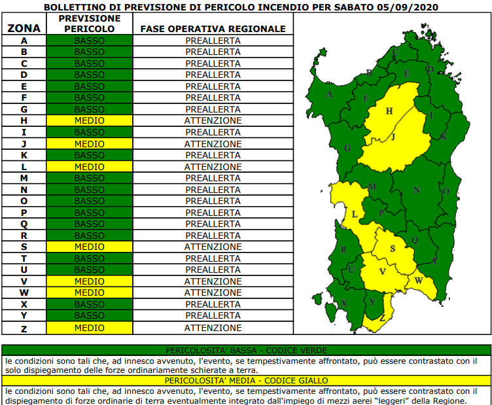Click the FASE OPERATIVA REGIONALE header
This screenshot has width=492, height=405.
point(213,29)
